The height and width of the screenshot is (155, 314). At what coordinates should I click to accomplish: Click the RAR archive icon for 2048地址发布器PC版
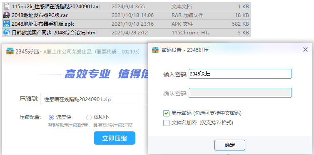[x=7, y=15]
